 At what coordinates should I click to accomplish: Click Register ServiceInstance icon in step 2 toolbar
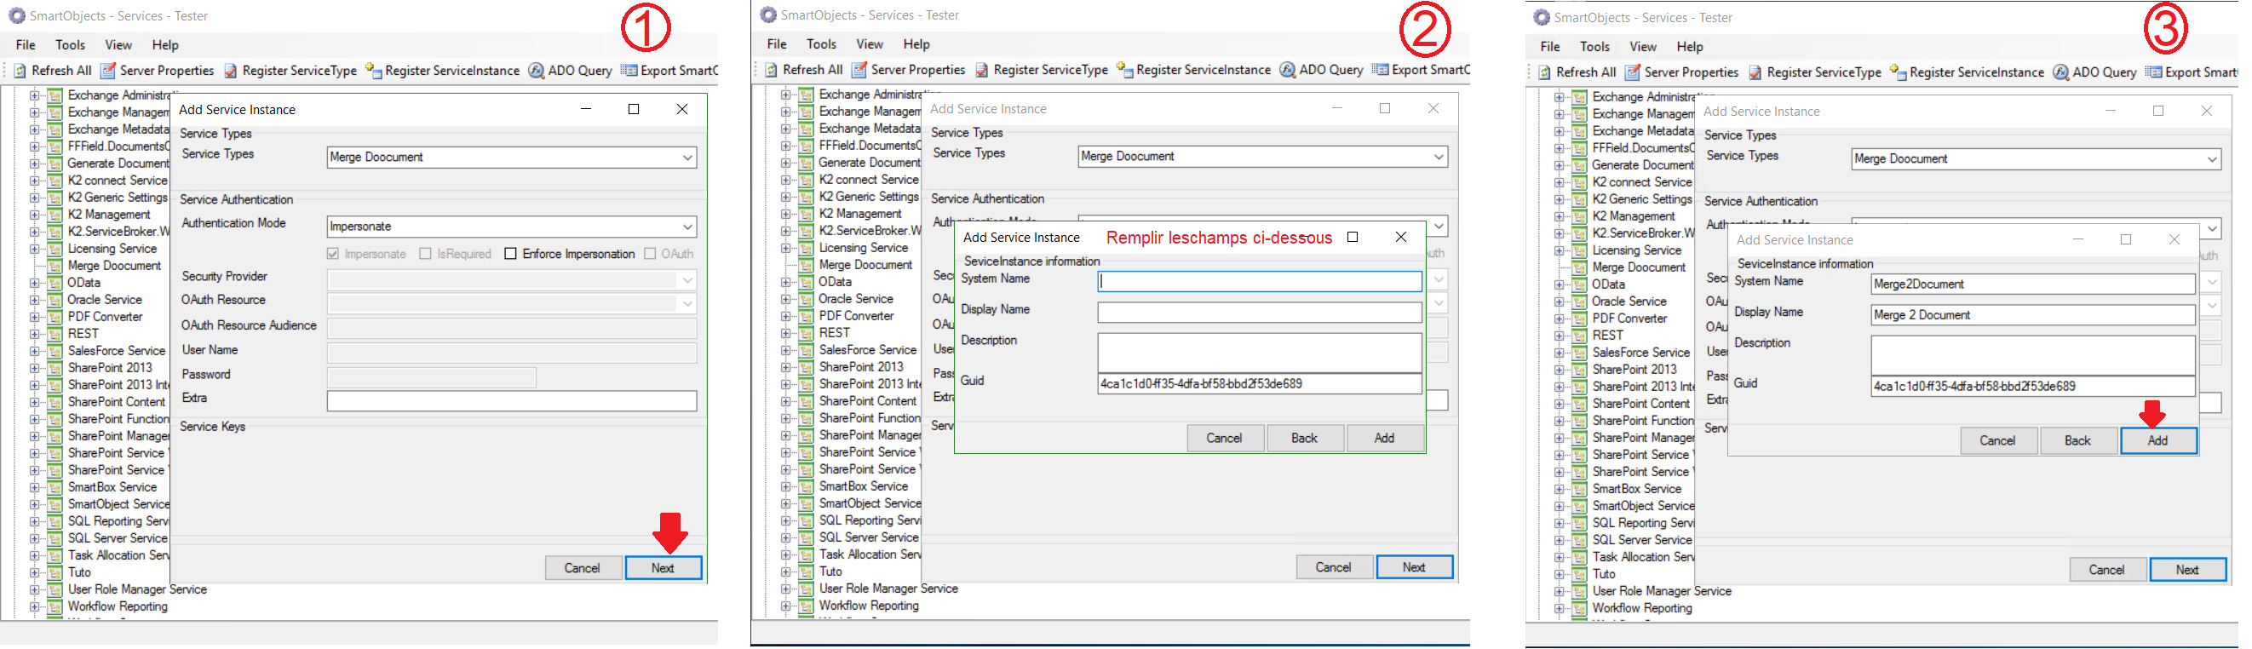click(x=1124, y=70)
